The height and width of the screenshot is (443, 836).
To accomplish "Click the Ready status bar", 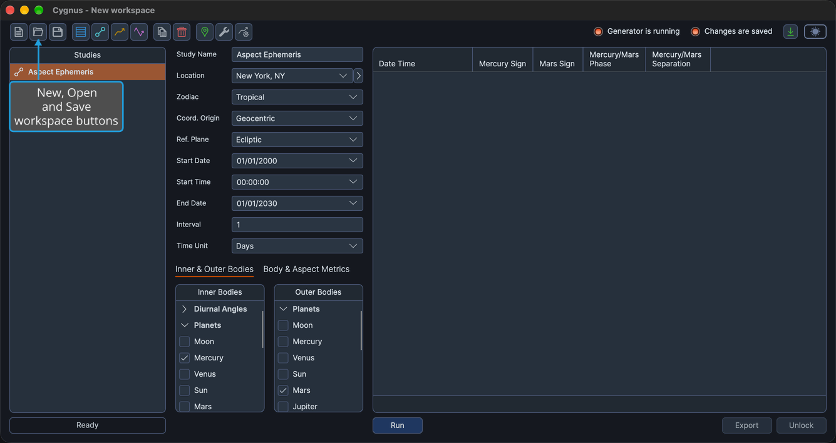I will point(88,425).
